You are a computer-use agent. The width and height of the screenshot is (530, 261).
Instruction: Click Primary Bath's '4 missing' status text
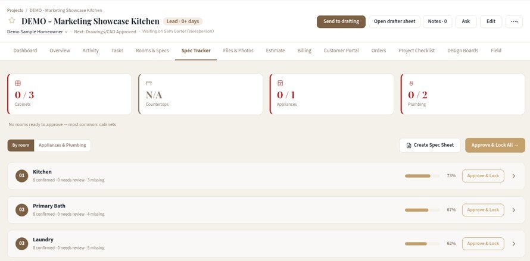(96, 214)
